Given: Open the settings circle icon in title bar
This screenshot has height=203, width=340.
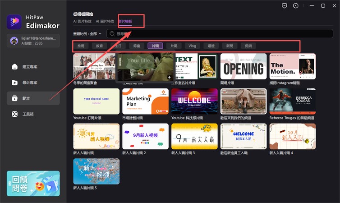Looking at the screenshot, I should (295, 6).
